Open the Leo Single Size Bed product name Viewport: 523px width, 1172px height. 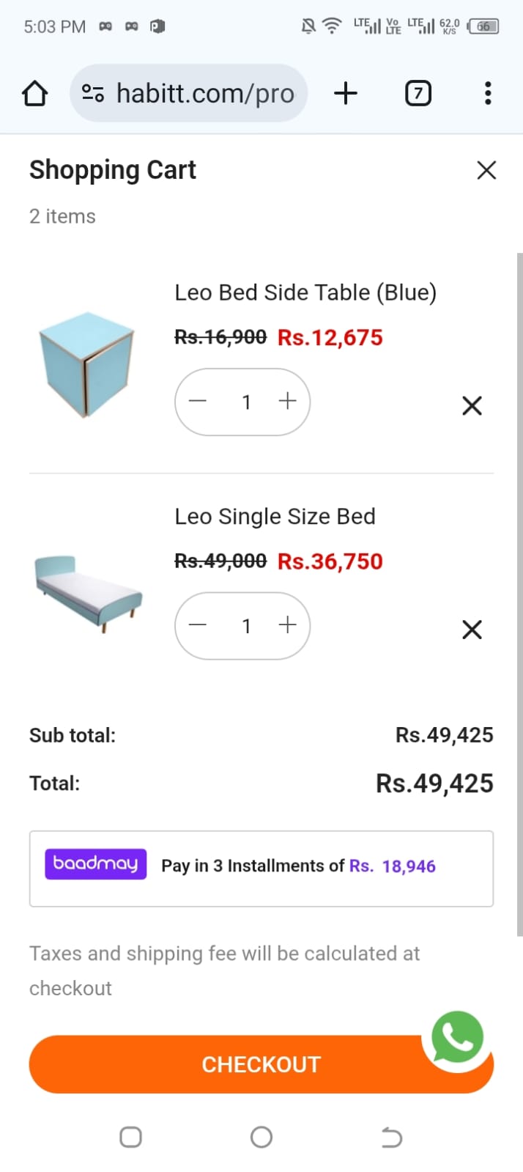pyautogui.click(x=275, y=516)
